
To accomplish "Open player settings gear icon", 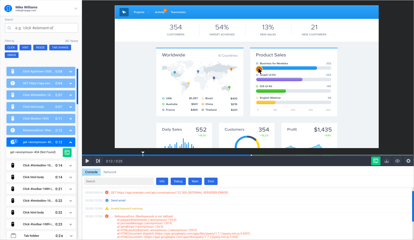I will coord(408,161).
